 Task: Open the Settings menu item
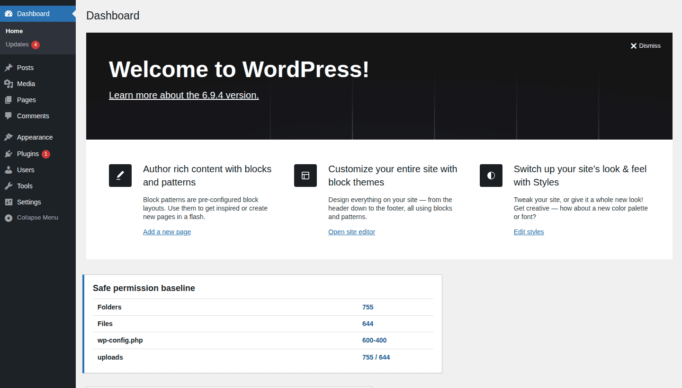[38, 202]
